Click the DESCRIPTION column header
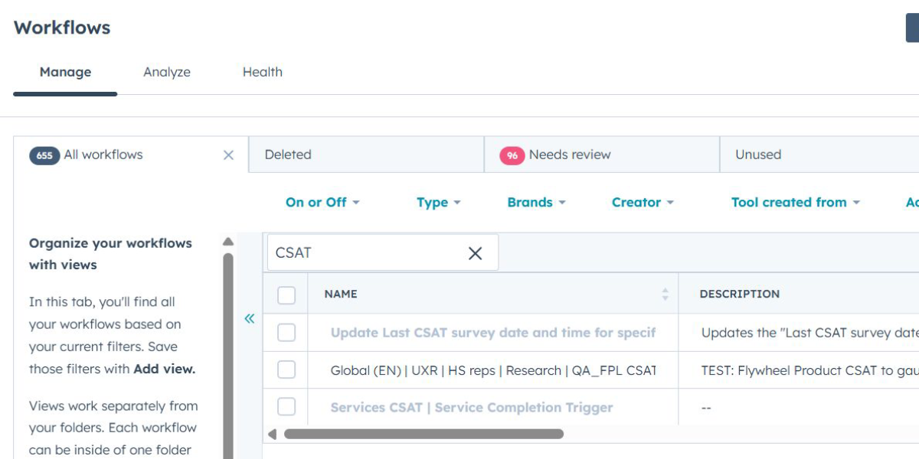 tap(739, 294)
